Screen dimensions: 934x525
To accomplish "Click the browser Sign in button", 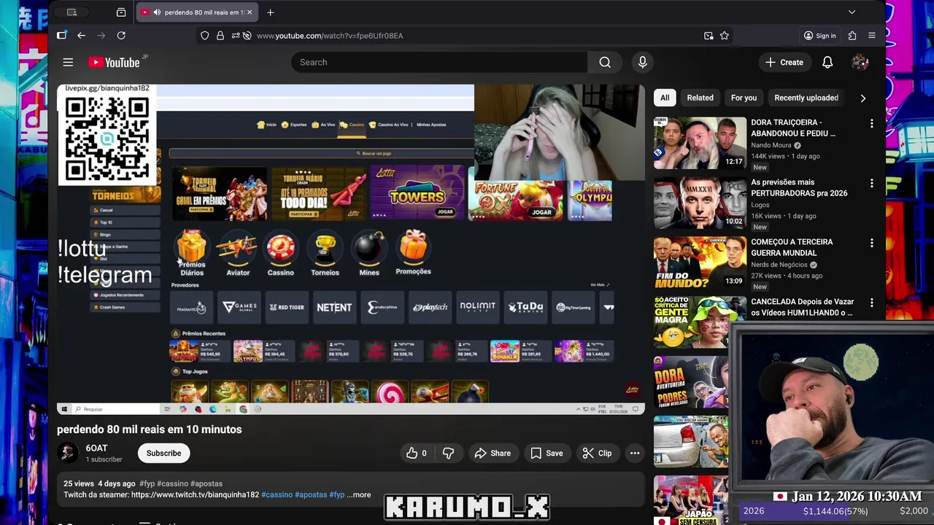I will [820, 36].
